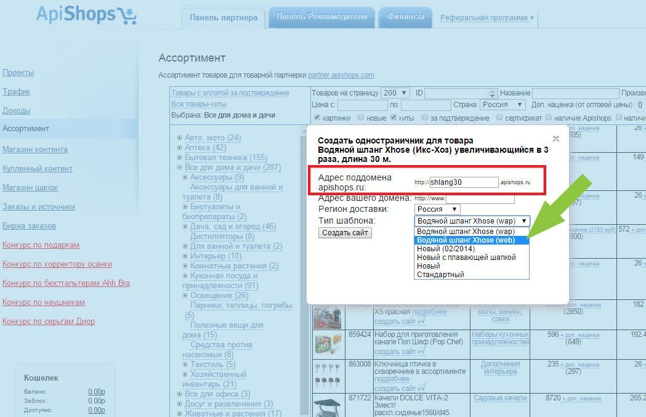Click подробнее link for Ключница птичка
646x417 pixels.
[392, 379]
